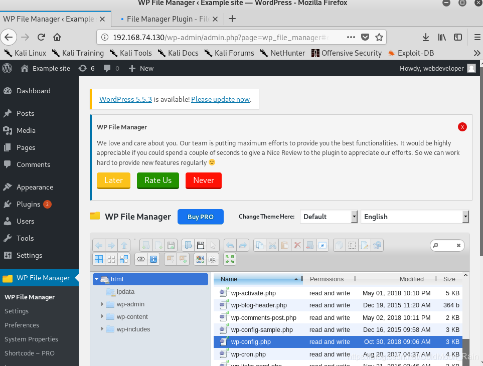Click the Delete red X toolbar icon
483x366 pixels.
tap(297, 245)
